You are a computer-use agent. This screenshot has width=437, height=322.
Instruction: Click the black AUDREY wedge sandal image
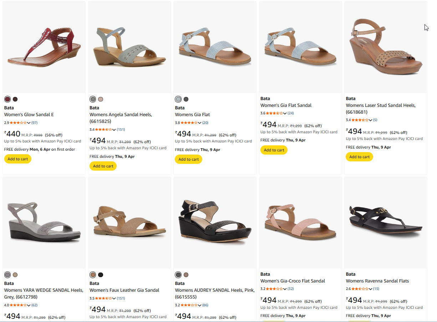[x=215, y=223]
